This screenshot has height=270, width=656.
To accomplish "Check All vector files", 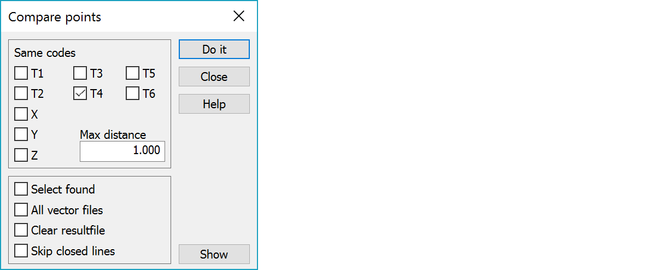I will (x=21, y=210).
